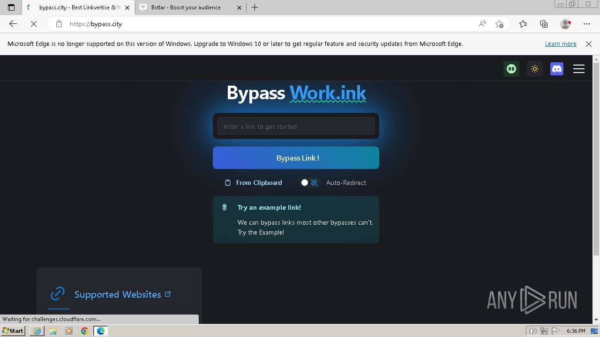Open Read Aloud icon in address bar

(482, 24)
